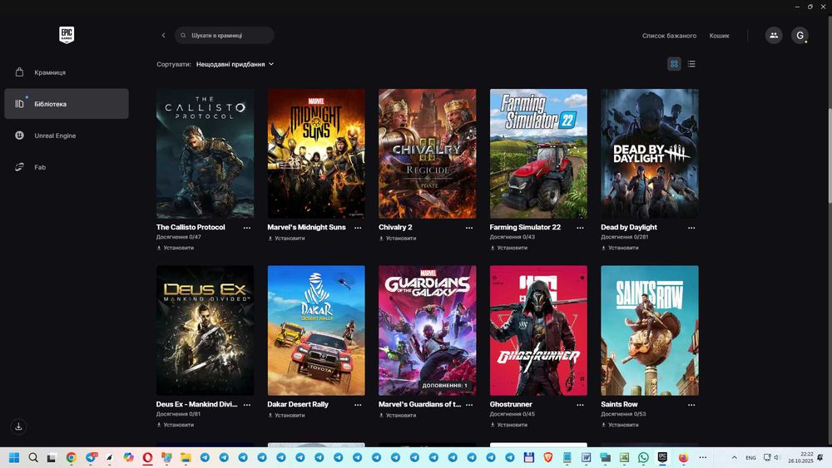
Task: Open options menu for Dakar Desert Rally
Action: click(358, 404)
